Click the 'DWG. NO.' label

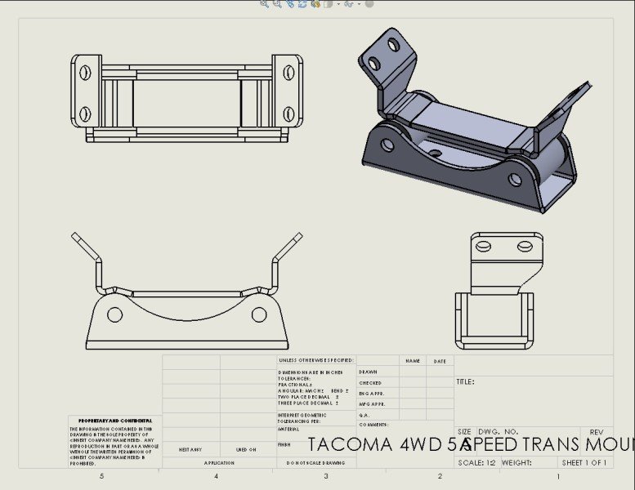[x=499, y=432]
